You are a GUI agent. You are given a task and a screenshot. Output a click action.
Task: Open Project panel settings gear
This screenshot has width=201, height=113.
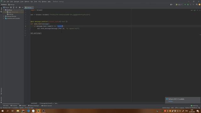[20, 8]
